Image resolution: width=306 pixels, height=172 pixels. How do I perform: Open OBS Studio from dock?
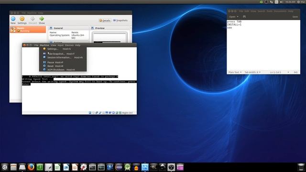pyautogui.click(x=171, y=167)
